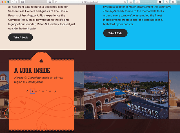Click the Take A Ride button

tap(115, 33)
